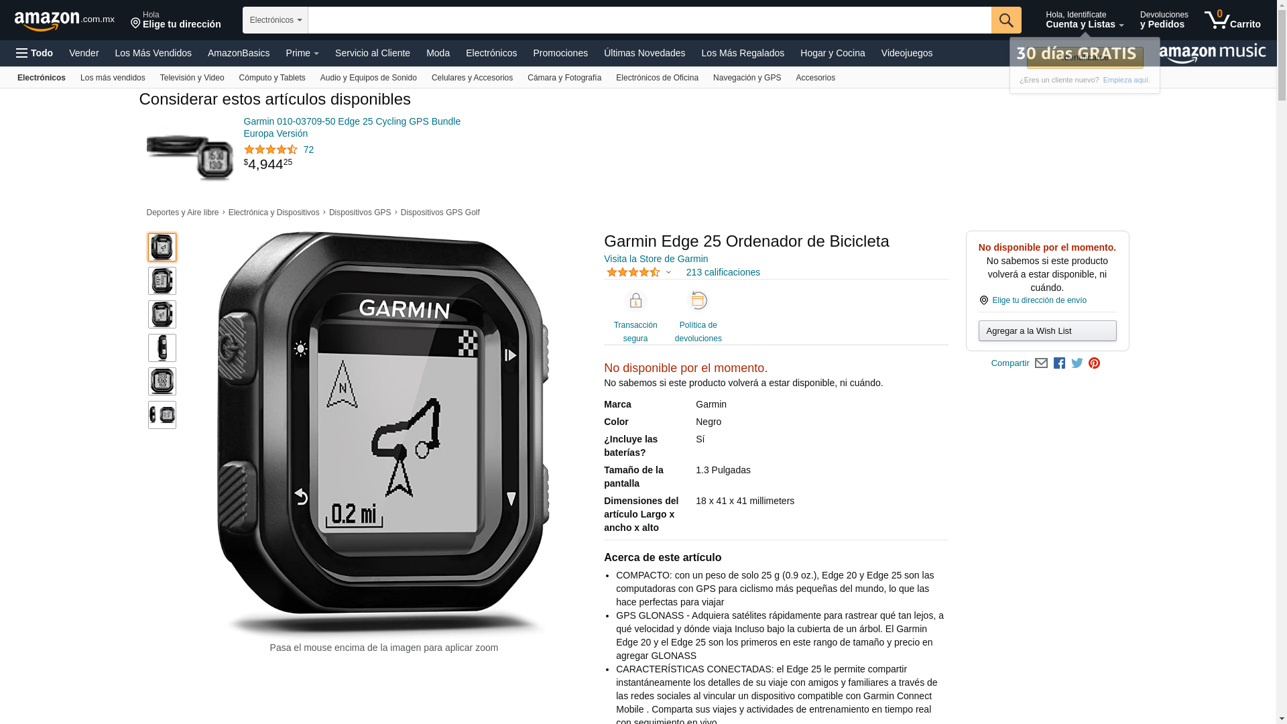
Task: Open the shopping cart icon
Action: click(x=1232, y=20)
